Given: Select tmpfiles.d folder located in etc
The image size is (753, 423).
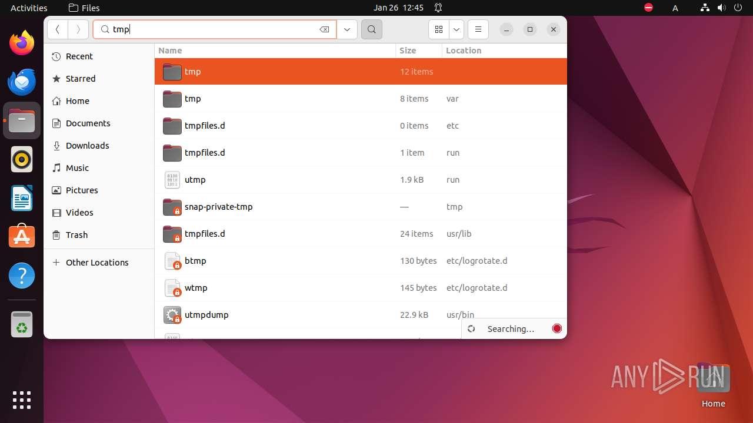Looking at the screenshot, I should pyautogui.click(x=361, y=126).
